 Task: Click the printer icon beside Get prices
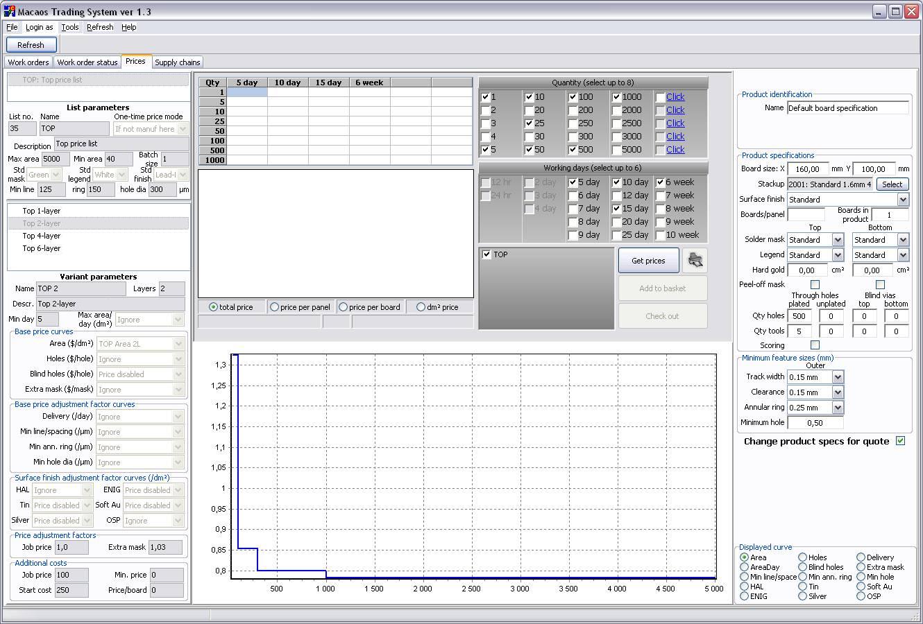(x=695, y=261)
